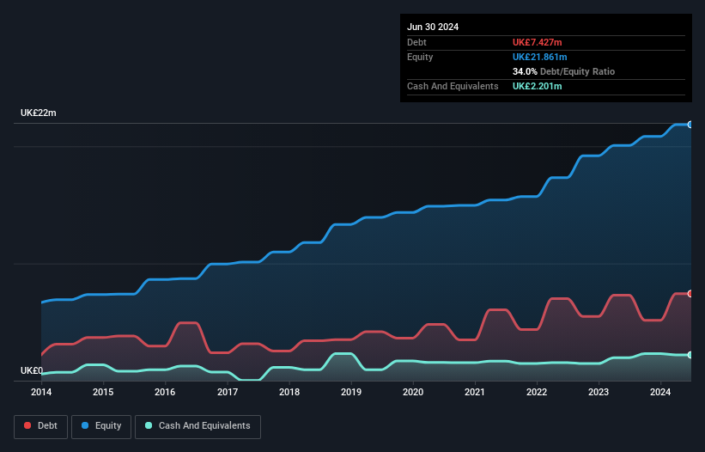Screen dimensions: 705x452
Task: Click the UK£0 y-axis label
Action: click(32, 370)
